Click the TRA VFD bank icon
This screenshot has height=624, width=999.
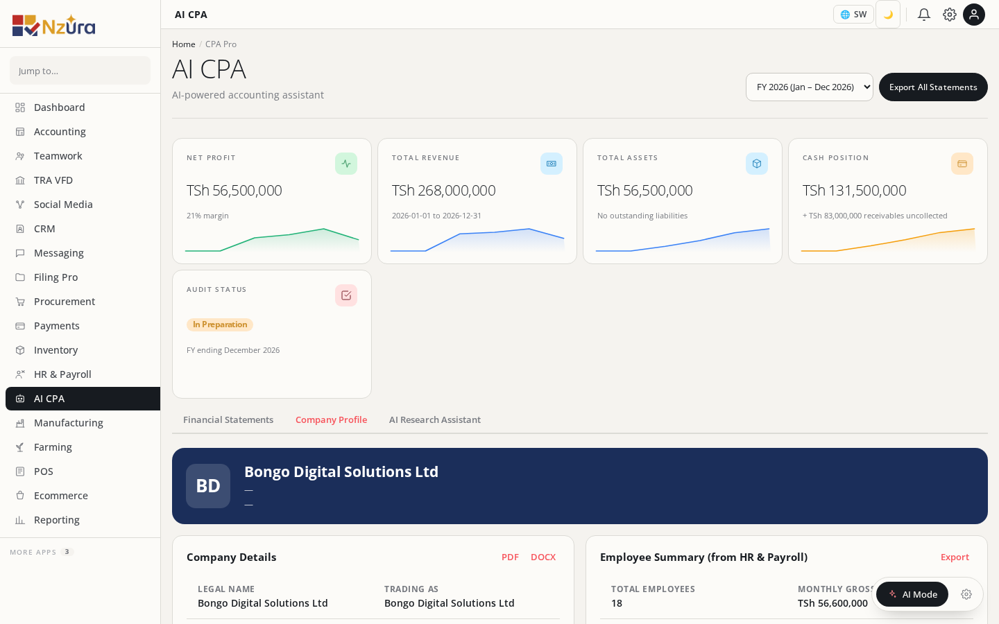tap(20, 180)
